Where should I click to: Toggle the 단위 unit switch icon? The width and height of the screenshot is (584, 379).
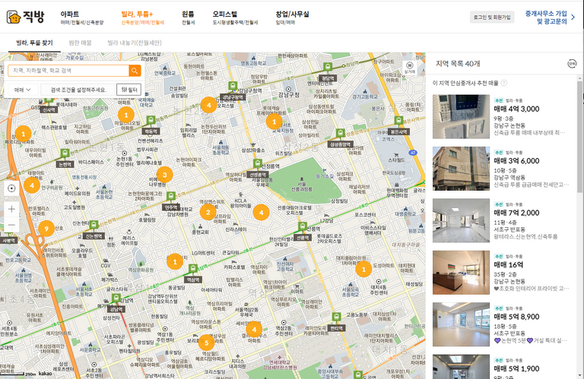point(572,64)
